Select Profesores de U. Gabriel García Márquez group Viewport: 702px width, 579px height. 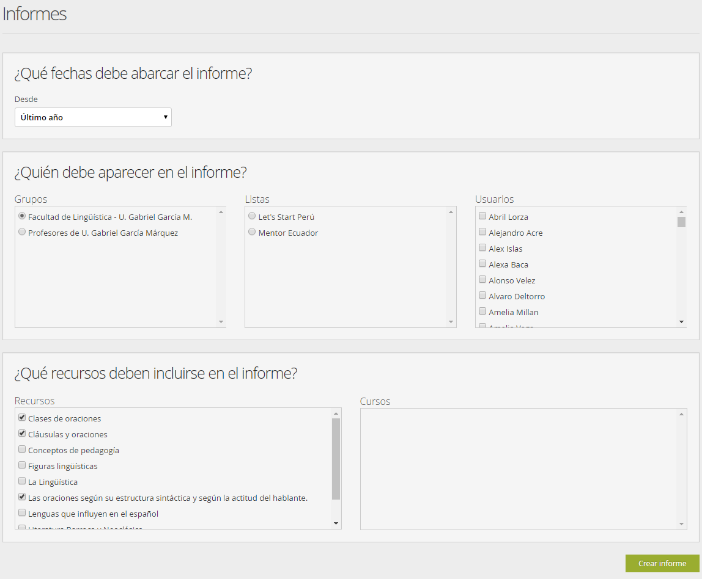pos(23,232)
